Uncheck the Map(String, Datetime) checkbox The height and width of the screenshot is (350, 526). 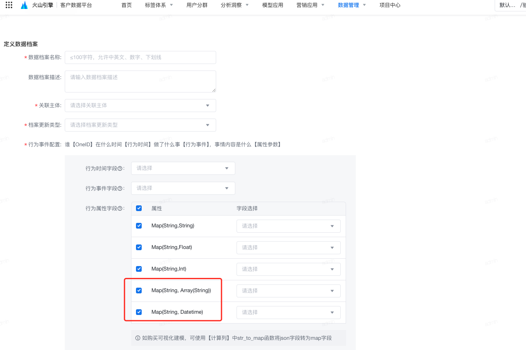click(x=139, y=312)
